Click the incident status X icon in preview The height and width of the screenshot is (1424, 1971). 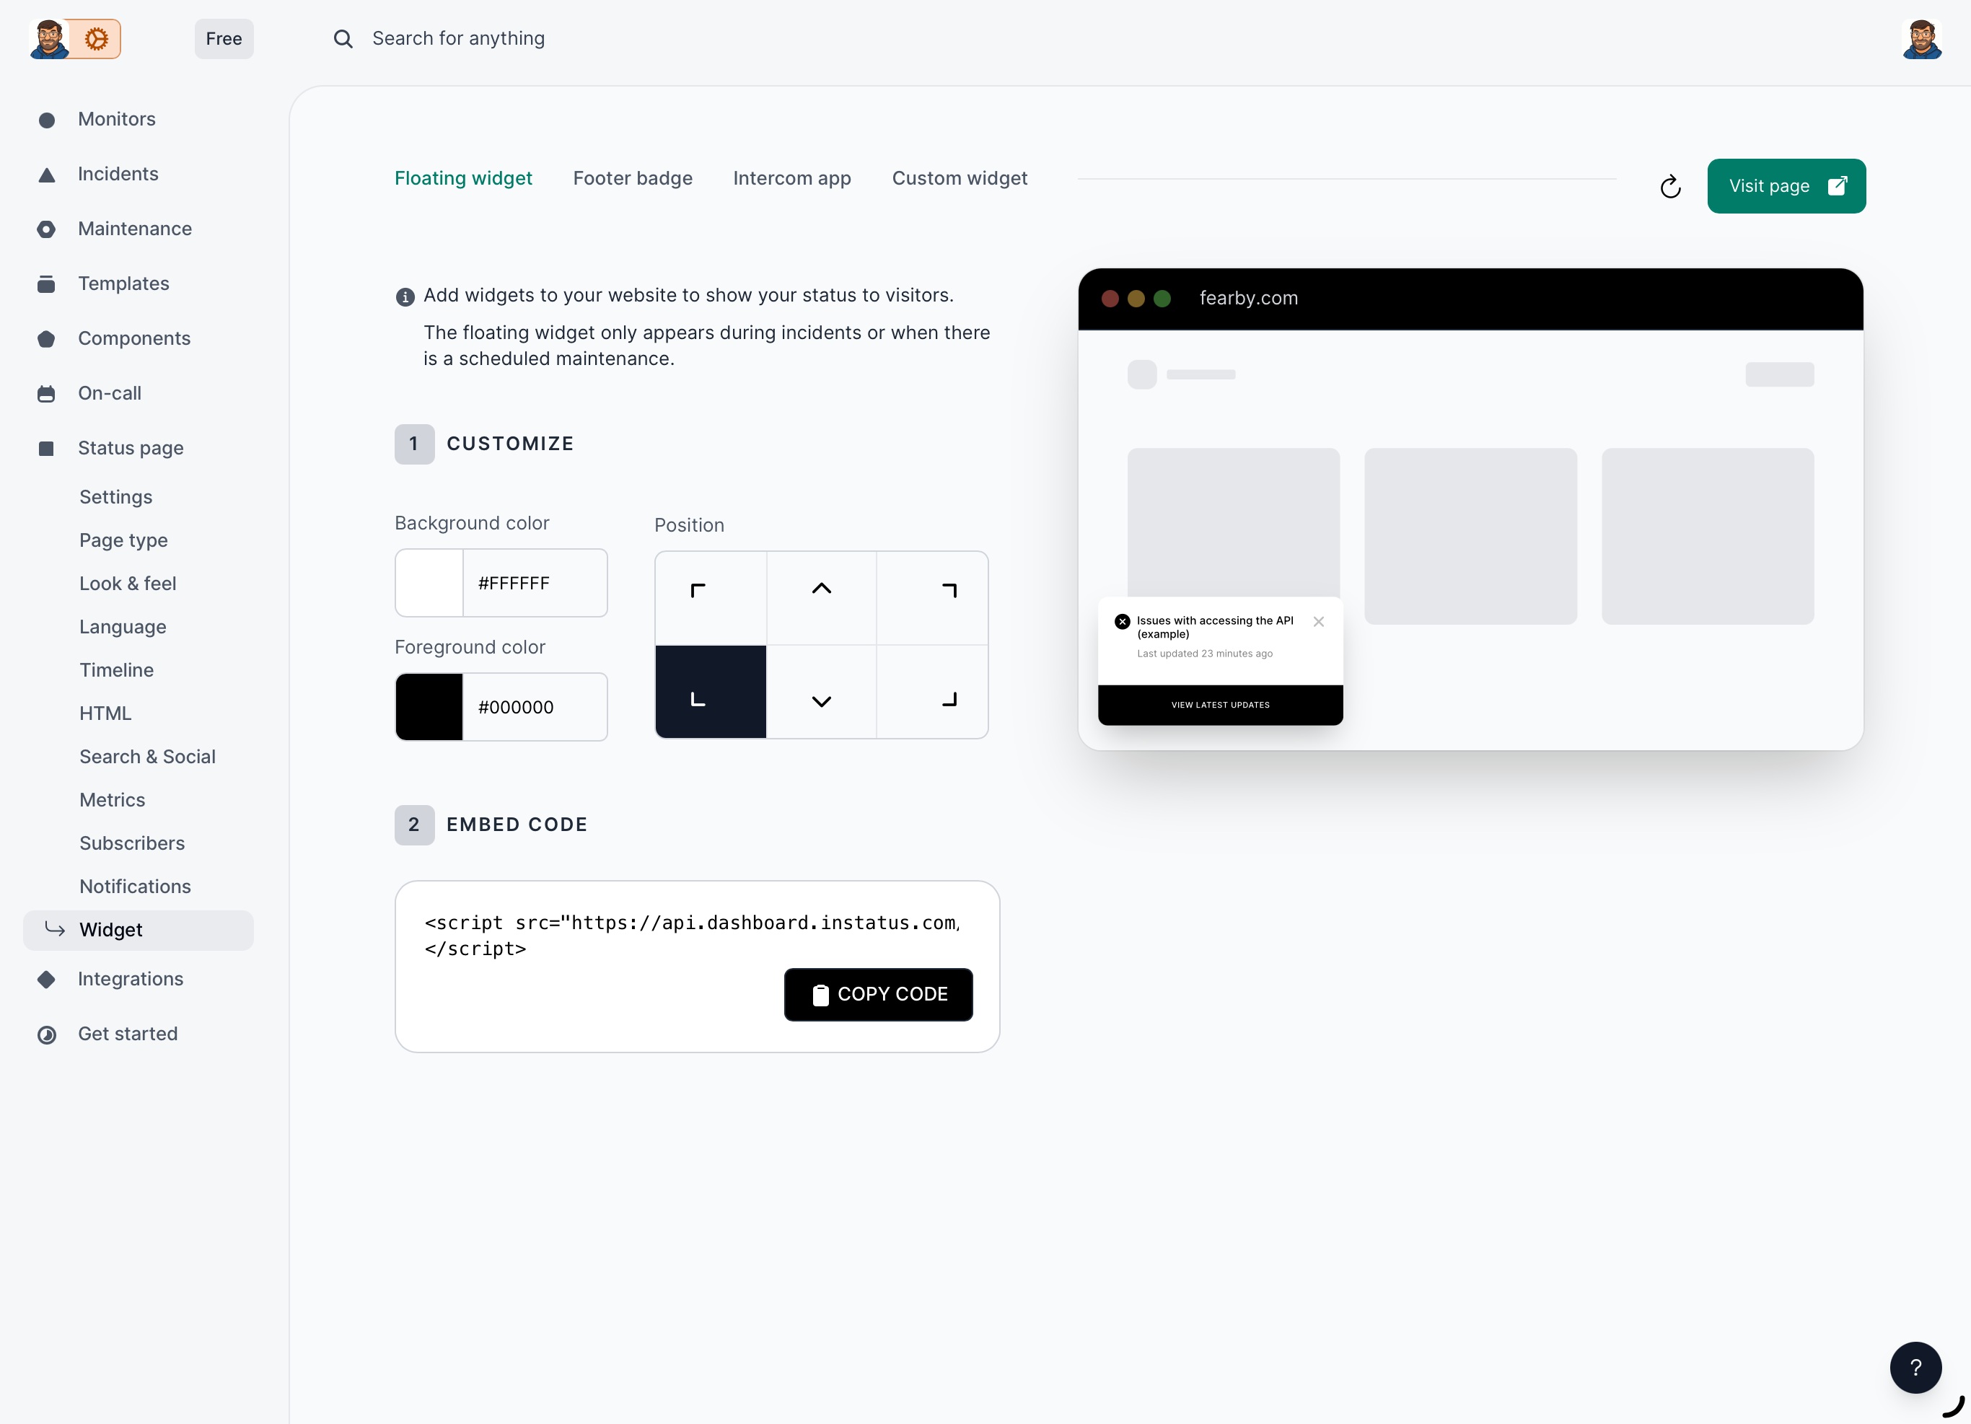pos(1122,621)
